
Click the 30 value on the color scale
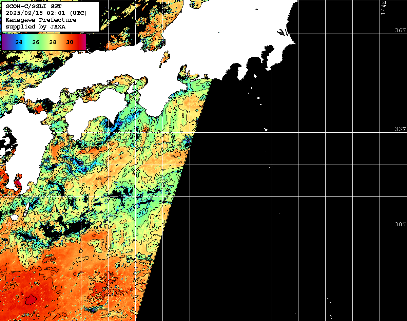tap(70, 42)
